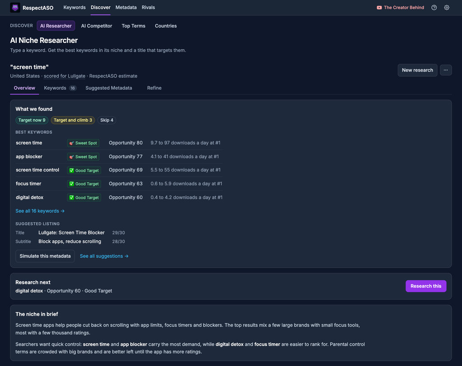Click the RespectASO owl logo icon
The height and width of the screenshot is (366, 462).
coord(15,8)
